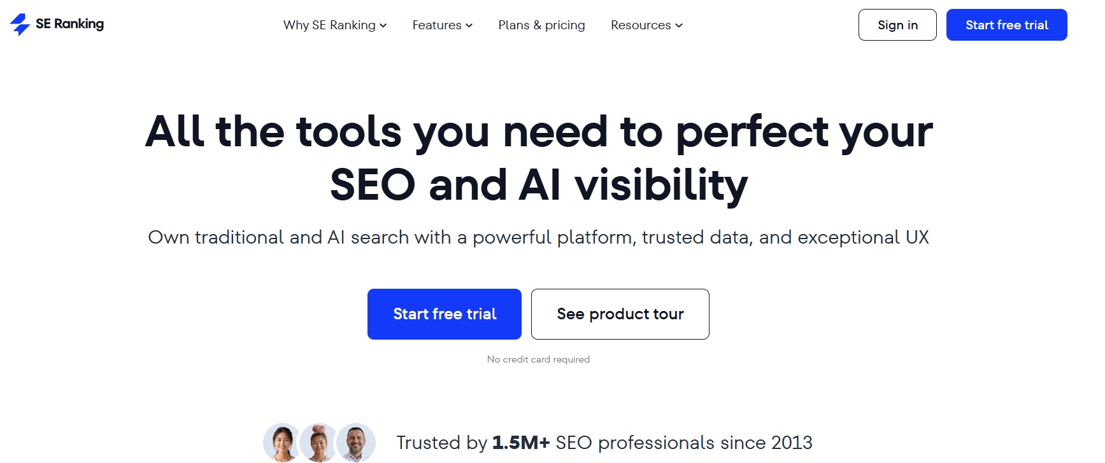Open the Why SE Ranking menu label
Image resolution: width=1105 pixels, height=463 pixels.
coord(329,25)
